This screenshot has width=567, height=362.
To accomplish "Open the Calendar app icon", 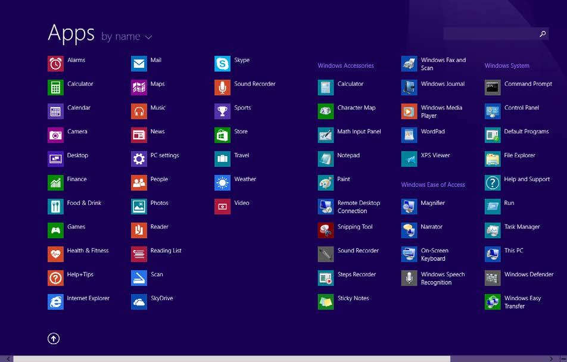I will [55, 111].
